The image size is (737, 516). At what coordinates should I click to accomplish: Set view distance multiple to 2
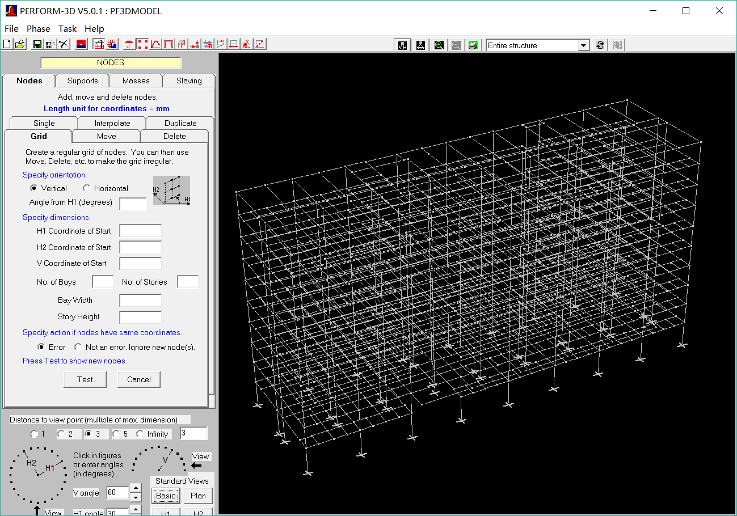click(61, 434)
